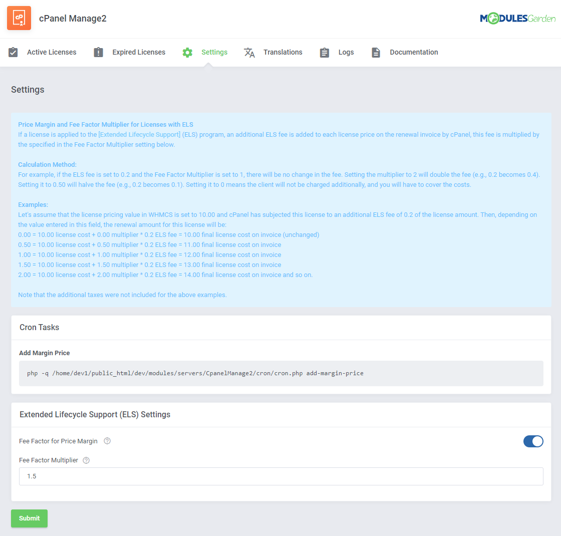Click the Fee Factor for Price Margin label
Screen dimensions: 561x536
(x=58, y=441)
